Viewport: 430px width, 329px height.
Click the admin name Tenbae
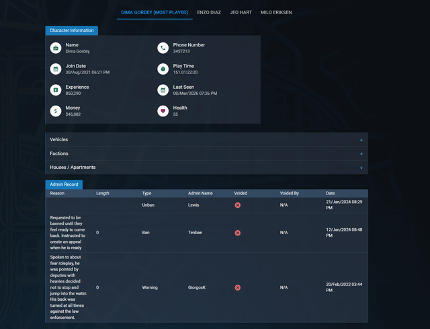pos(195,233)
